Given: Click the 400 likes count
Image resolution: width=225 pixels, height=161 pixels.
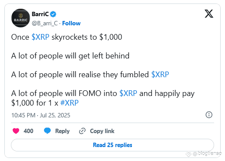Looking at the screenshot, I should point(28,131).
